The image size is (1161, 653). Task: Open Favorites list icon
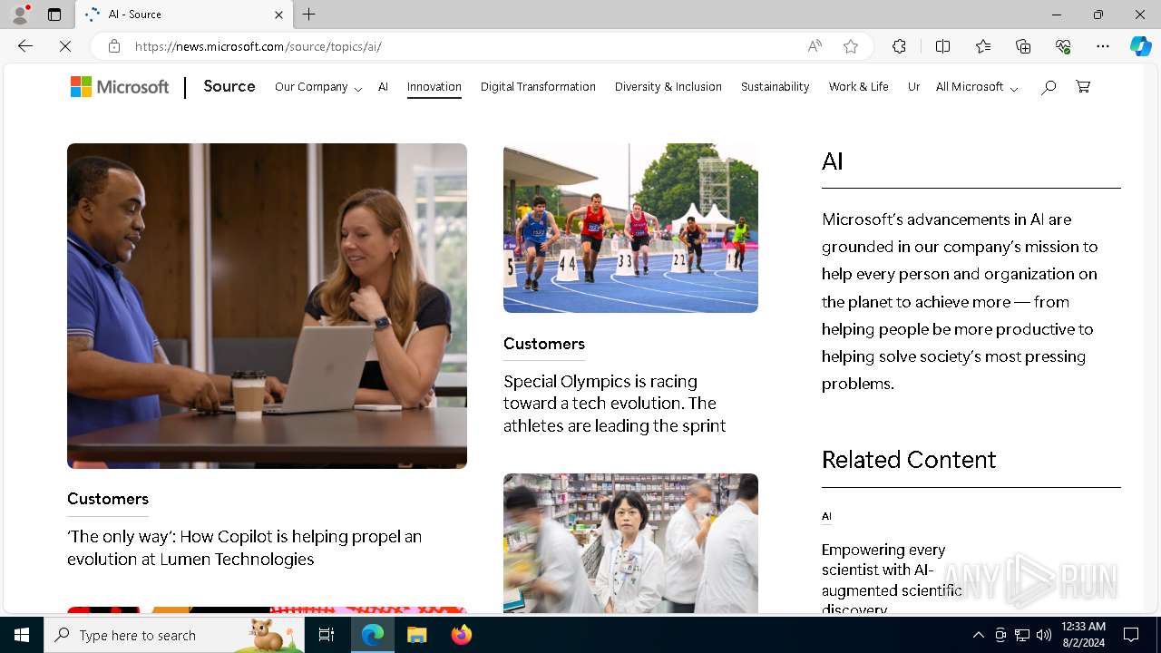(983, 46)
